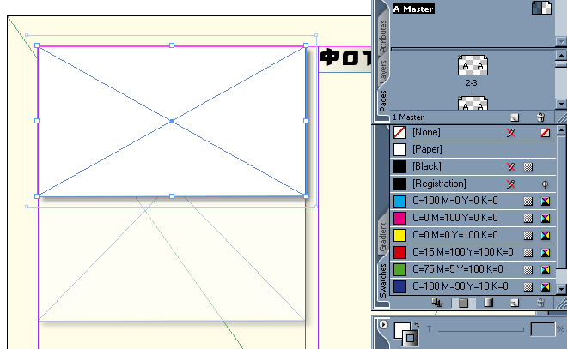The height and width of the screenshot is (349, 567).
Task: Click process color icon on [Black] row
Action: [528, 166]
